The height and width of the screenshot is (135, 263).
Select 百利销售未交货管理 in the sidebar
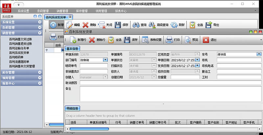(x=22, y=66)
